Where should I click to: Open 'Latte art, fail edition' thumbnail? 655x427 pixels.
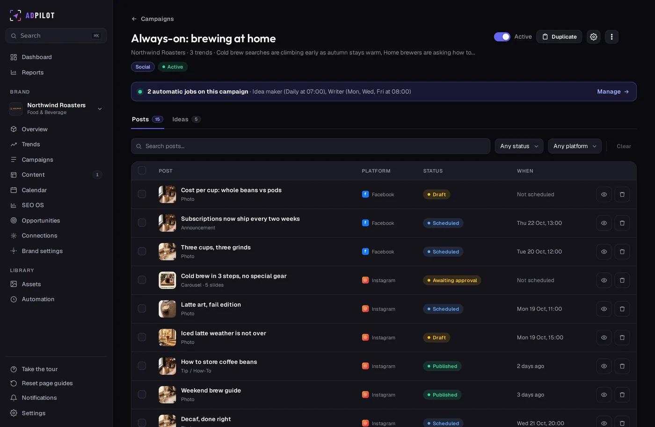click(x=167, y=309)
